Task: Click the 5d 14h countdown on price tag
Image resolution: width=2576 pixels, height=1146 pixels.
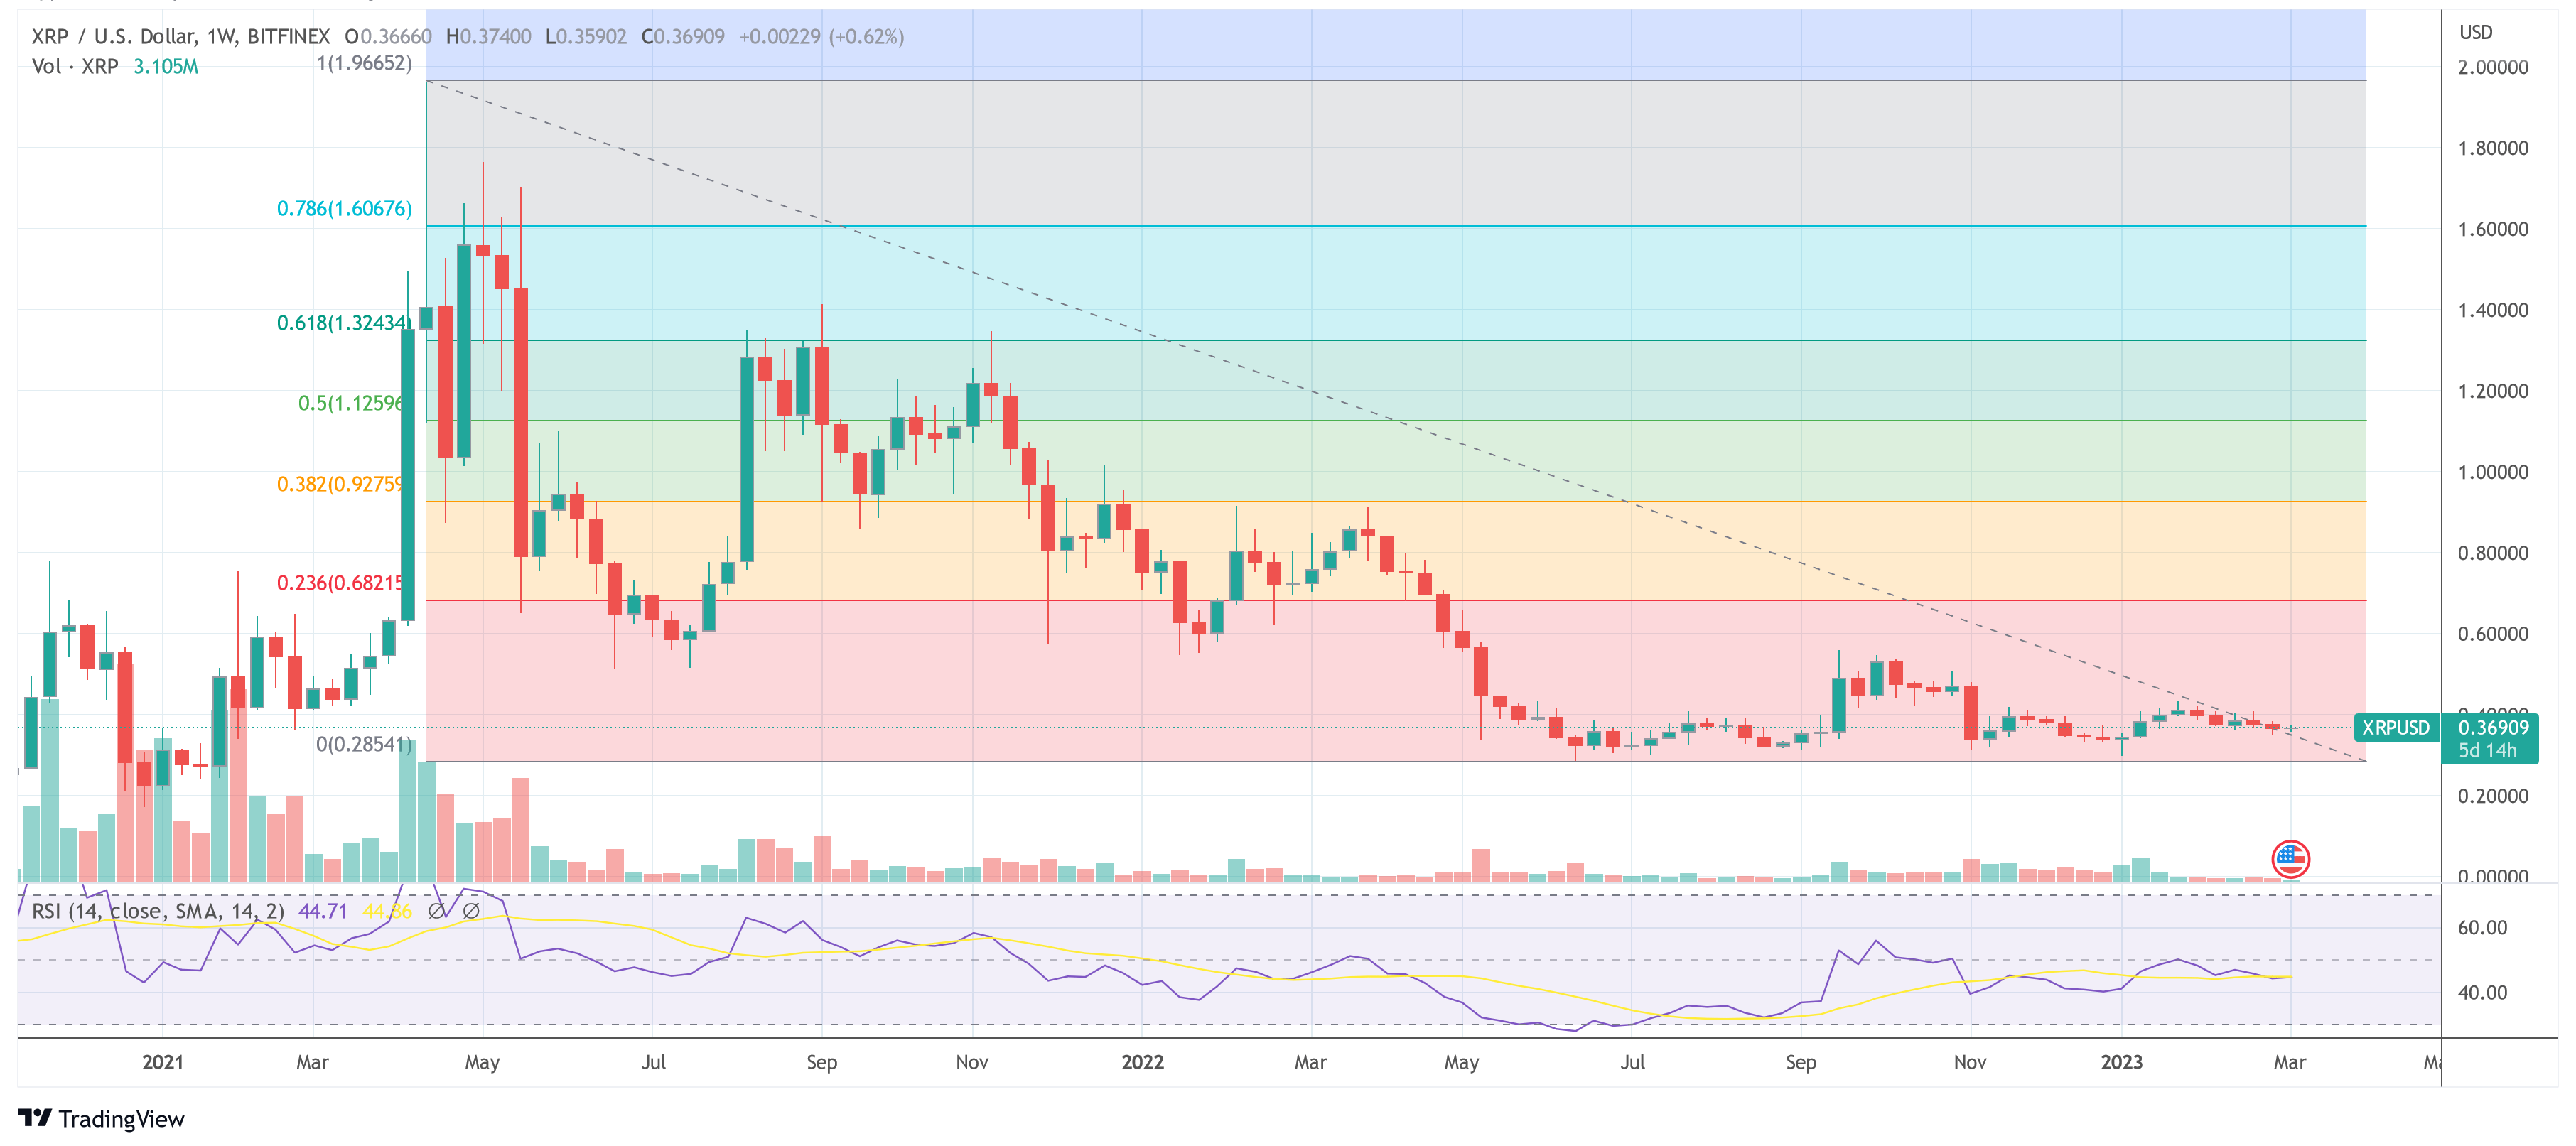Action: [x=2487, y=750]
